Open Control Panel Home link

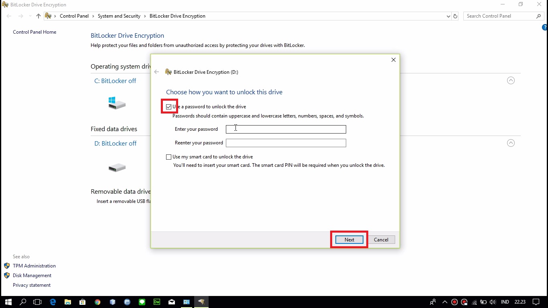click(35, 32)
